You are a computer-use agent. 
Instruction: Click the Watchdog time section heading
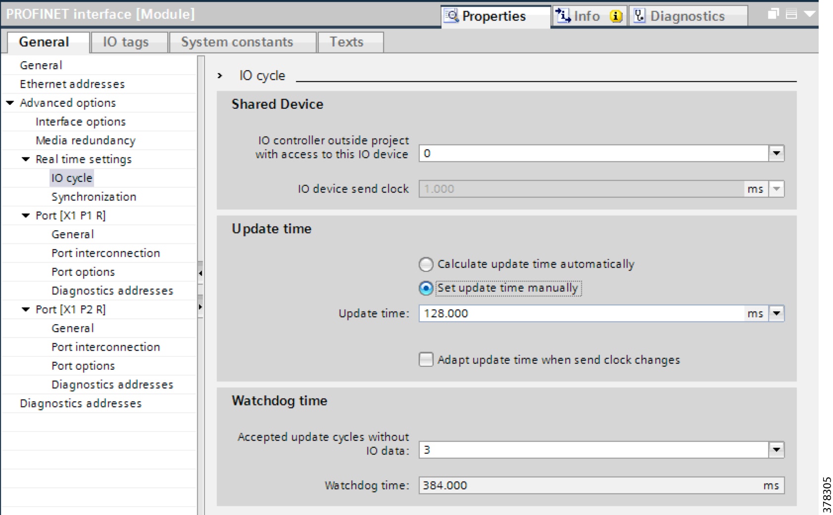(x=279, y=401)
